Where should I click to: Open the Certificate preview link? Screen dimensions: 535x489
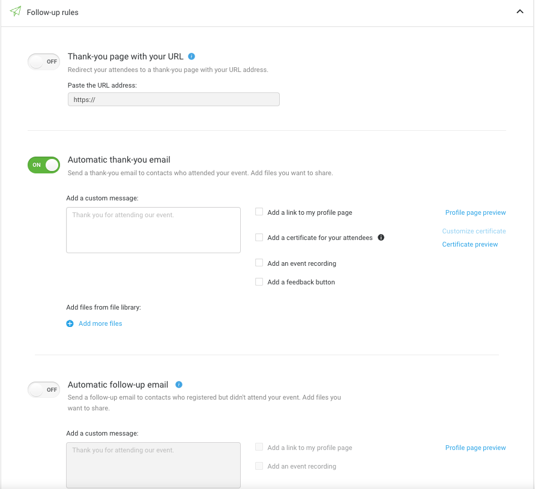click(470, 244)
